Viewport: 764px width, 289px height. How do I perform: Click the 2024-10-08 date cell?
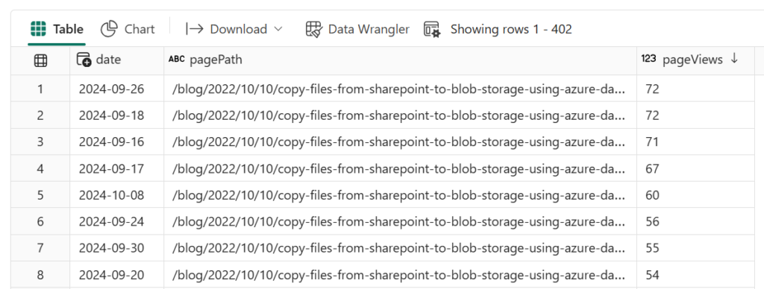coord(112,195)
